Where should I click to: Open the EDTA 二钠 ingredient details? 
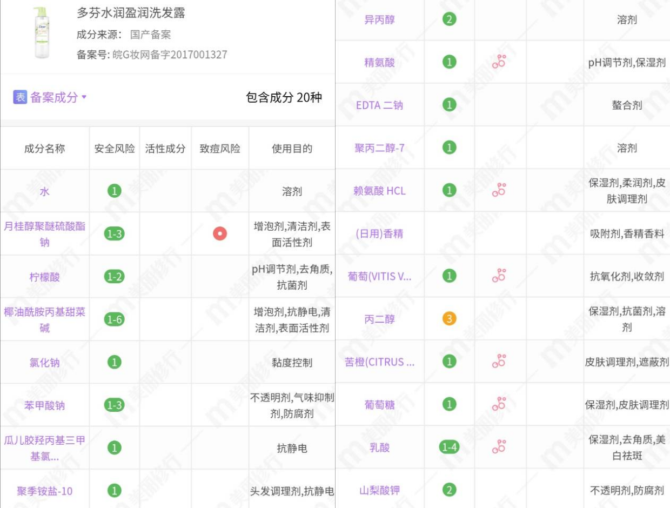pos(379,106)
